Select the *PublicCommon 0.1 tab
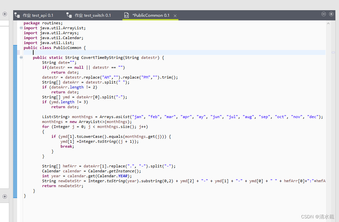The width and height of the screenshot is (339, 222). [x=150, y=15]
